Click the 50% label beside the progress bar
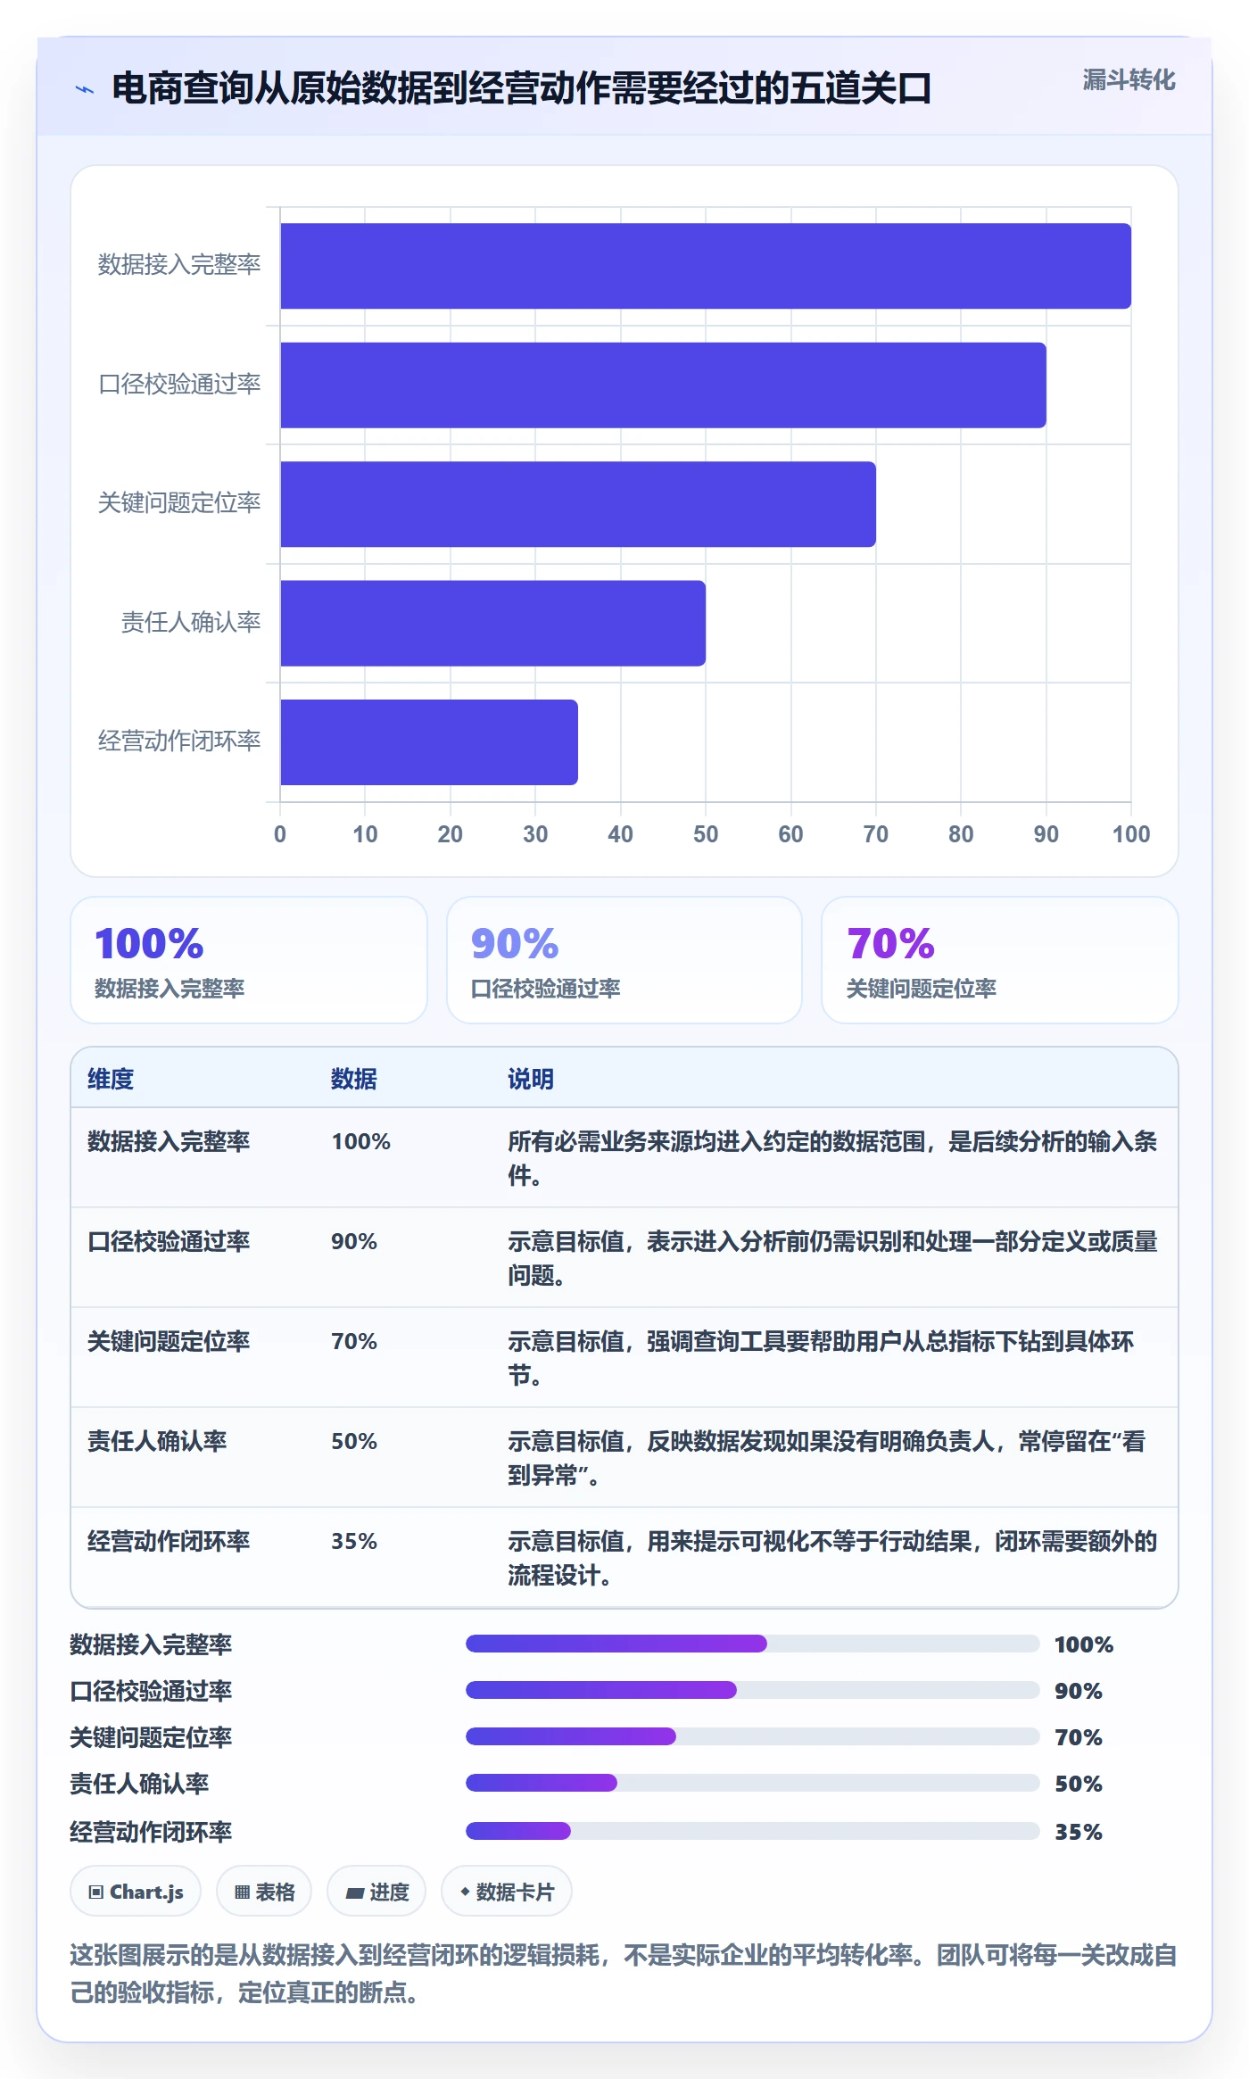Image resolution: width=1249 pixels, height=2079 pixels. point(1079,1784)
